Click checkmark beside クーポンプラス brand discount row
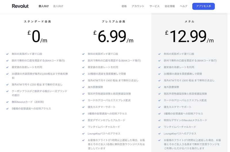This screenshot has height=152, width=230. coord(7,91)
